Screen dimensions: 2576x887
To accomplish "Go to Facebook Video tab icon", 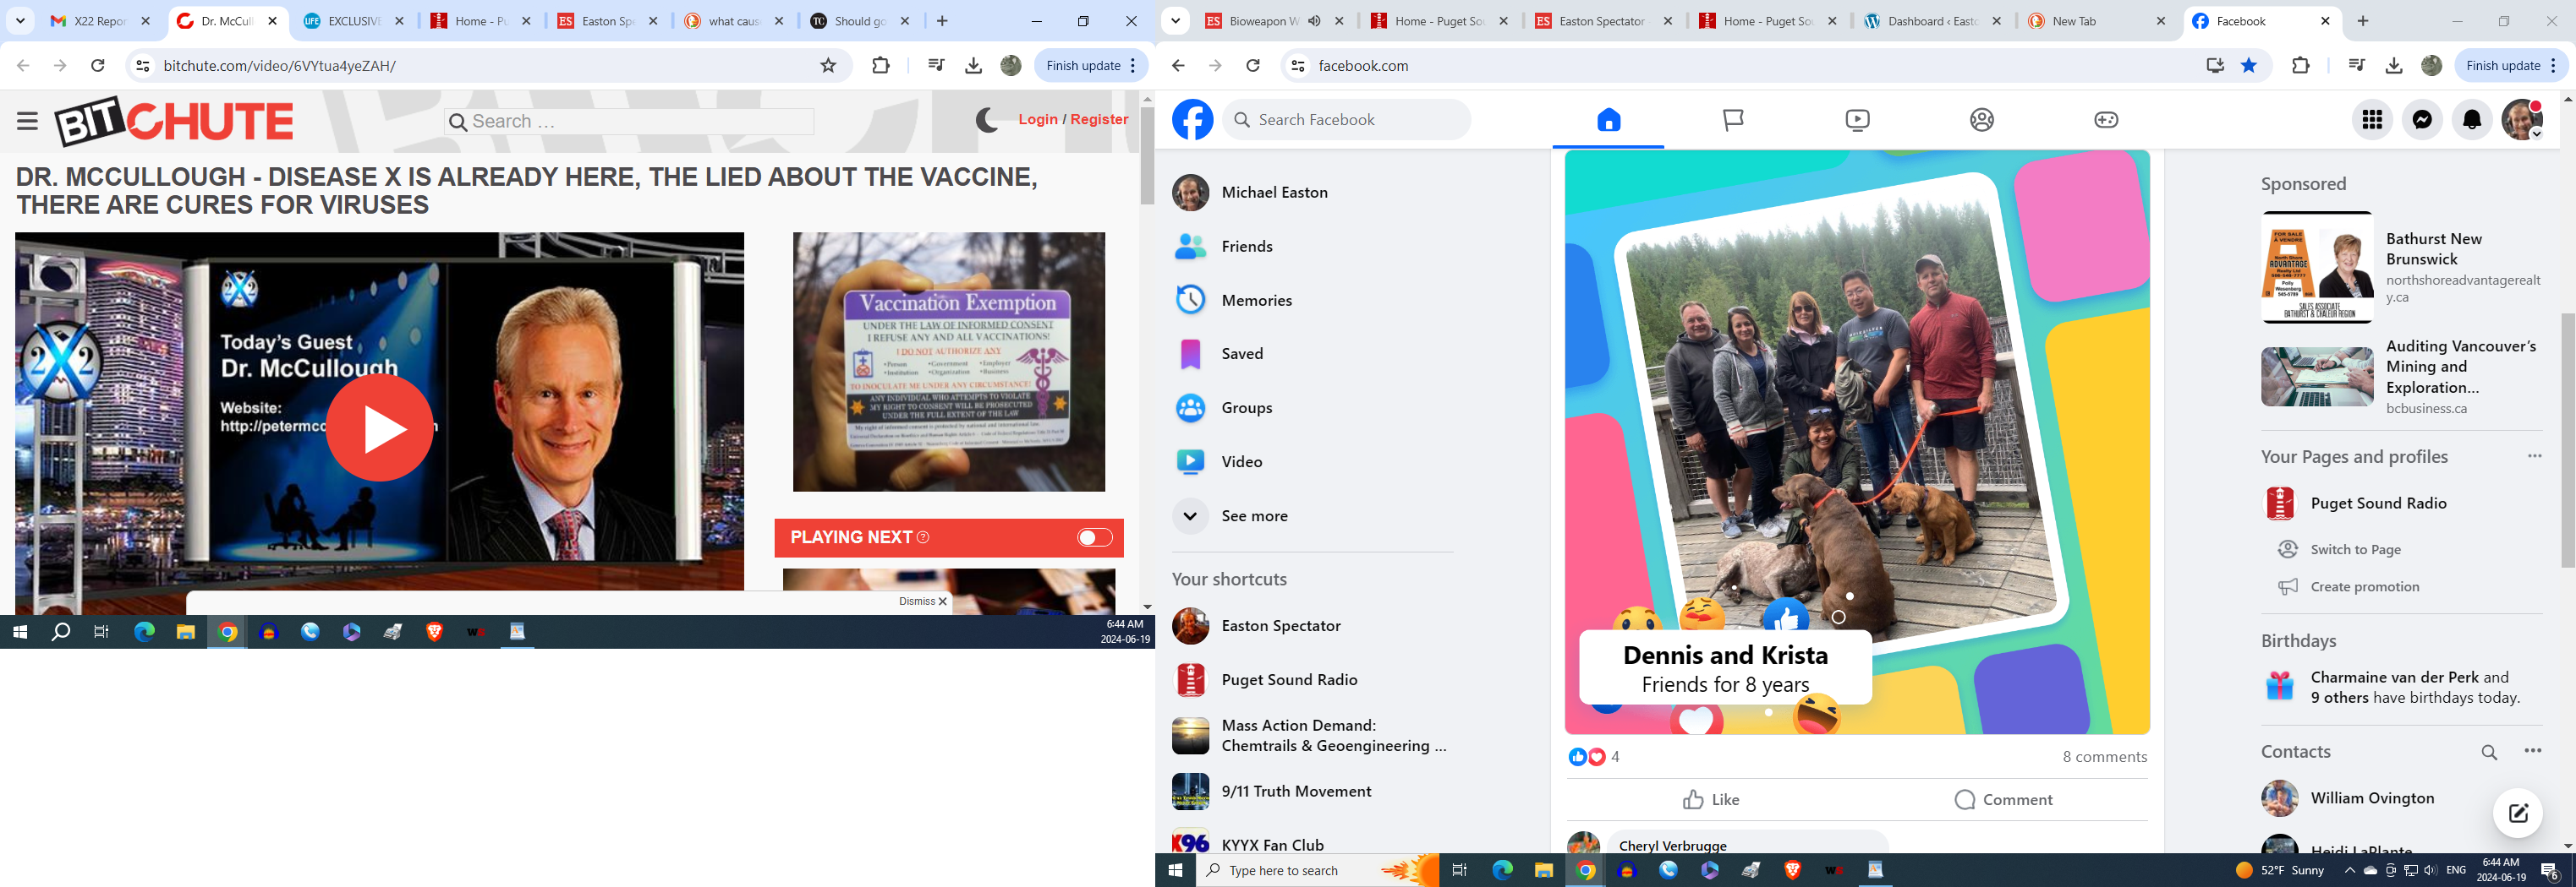I will click(x=1857, y=120).
